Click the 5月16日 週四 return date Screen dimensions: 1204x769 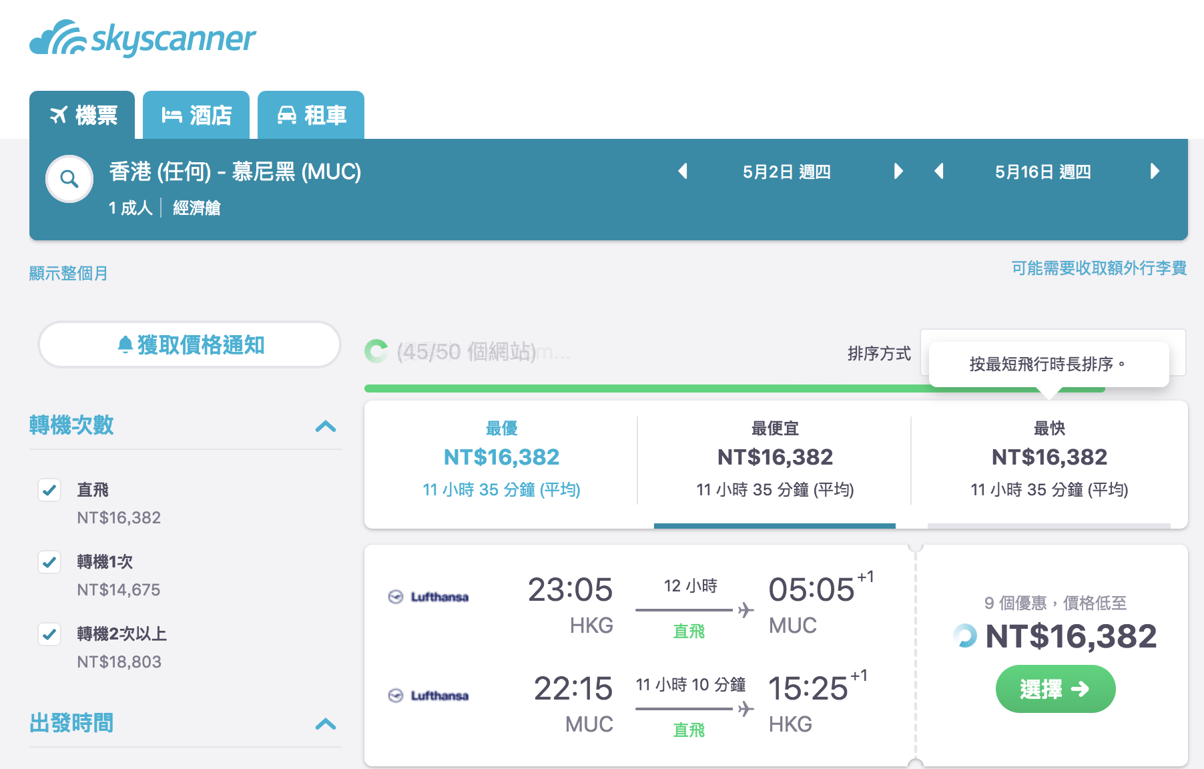1043,172
